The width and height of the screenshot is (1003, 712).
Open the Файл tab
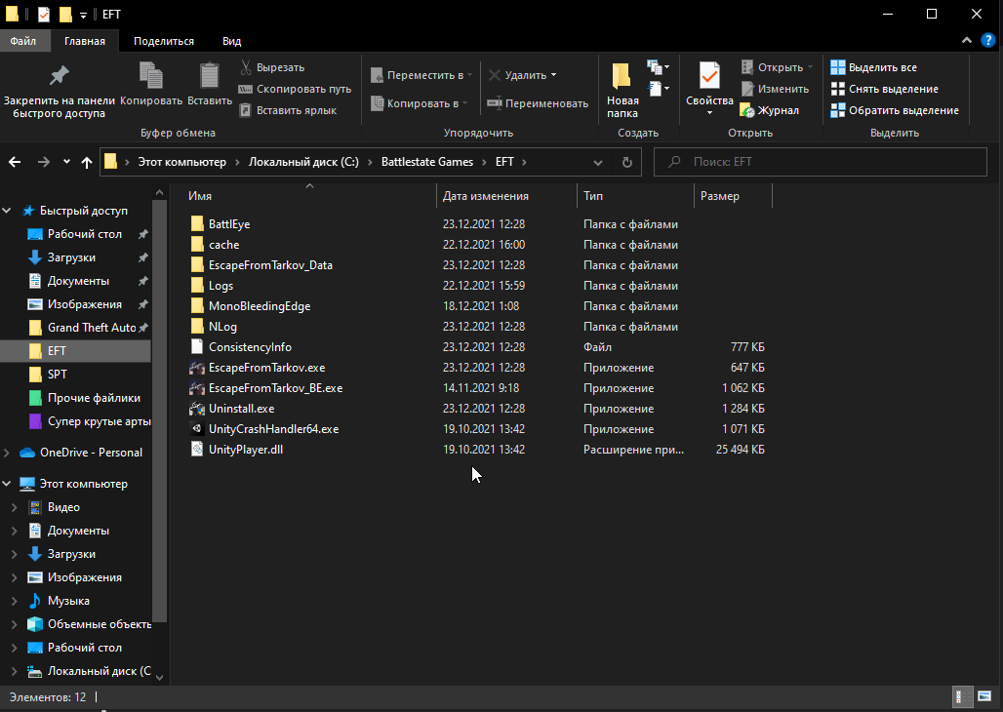coord(23,41)
